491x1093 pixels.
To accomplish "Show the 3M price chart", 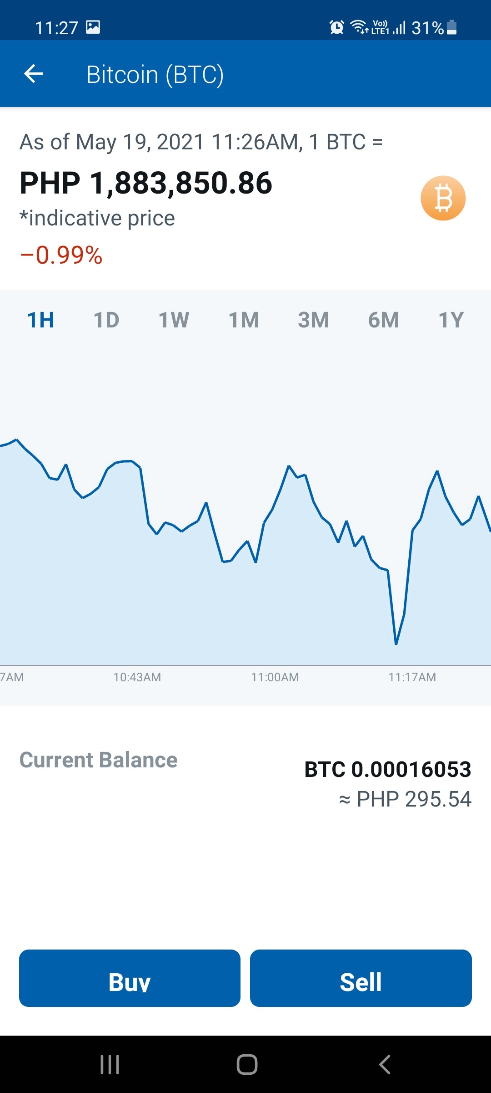I will point(314,320).
